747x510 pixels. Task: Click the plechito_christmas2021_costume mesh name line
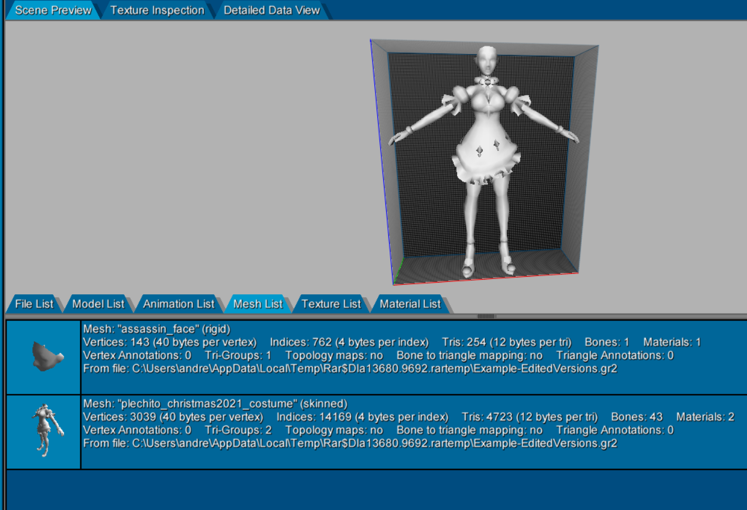coord(216,404)
